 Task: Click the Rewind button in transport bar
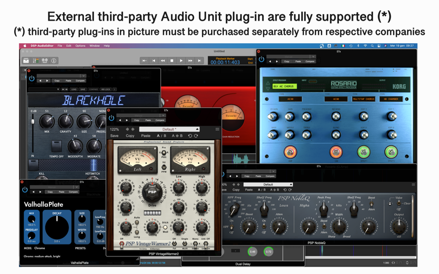coord(163,61)
